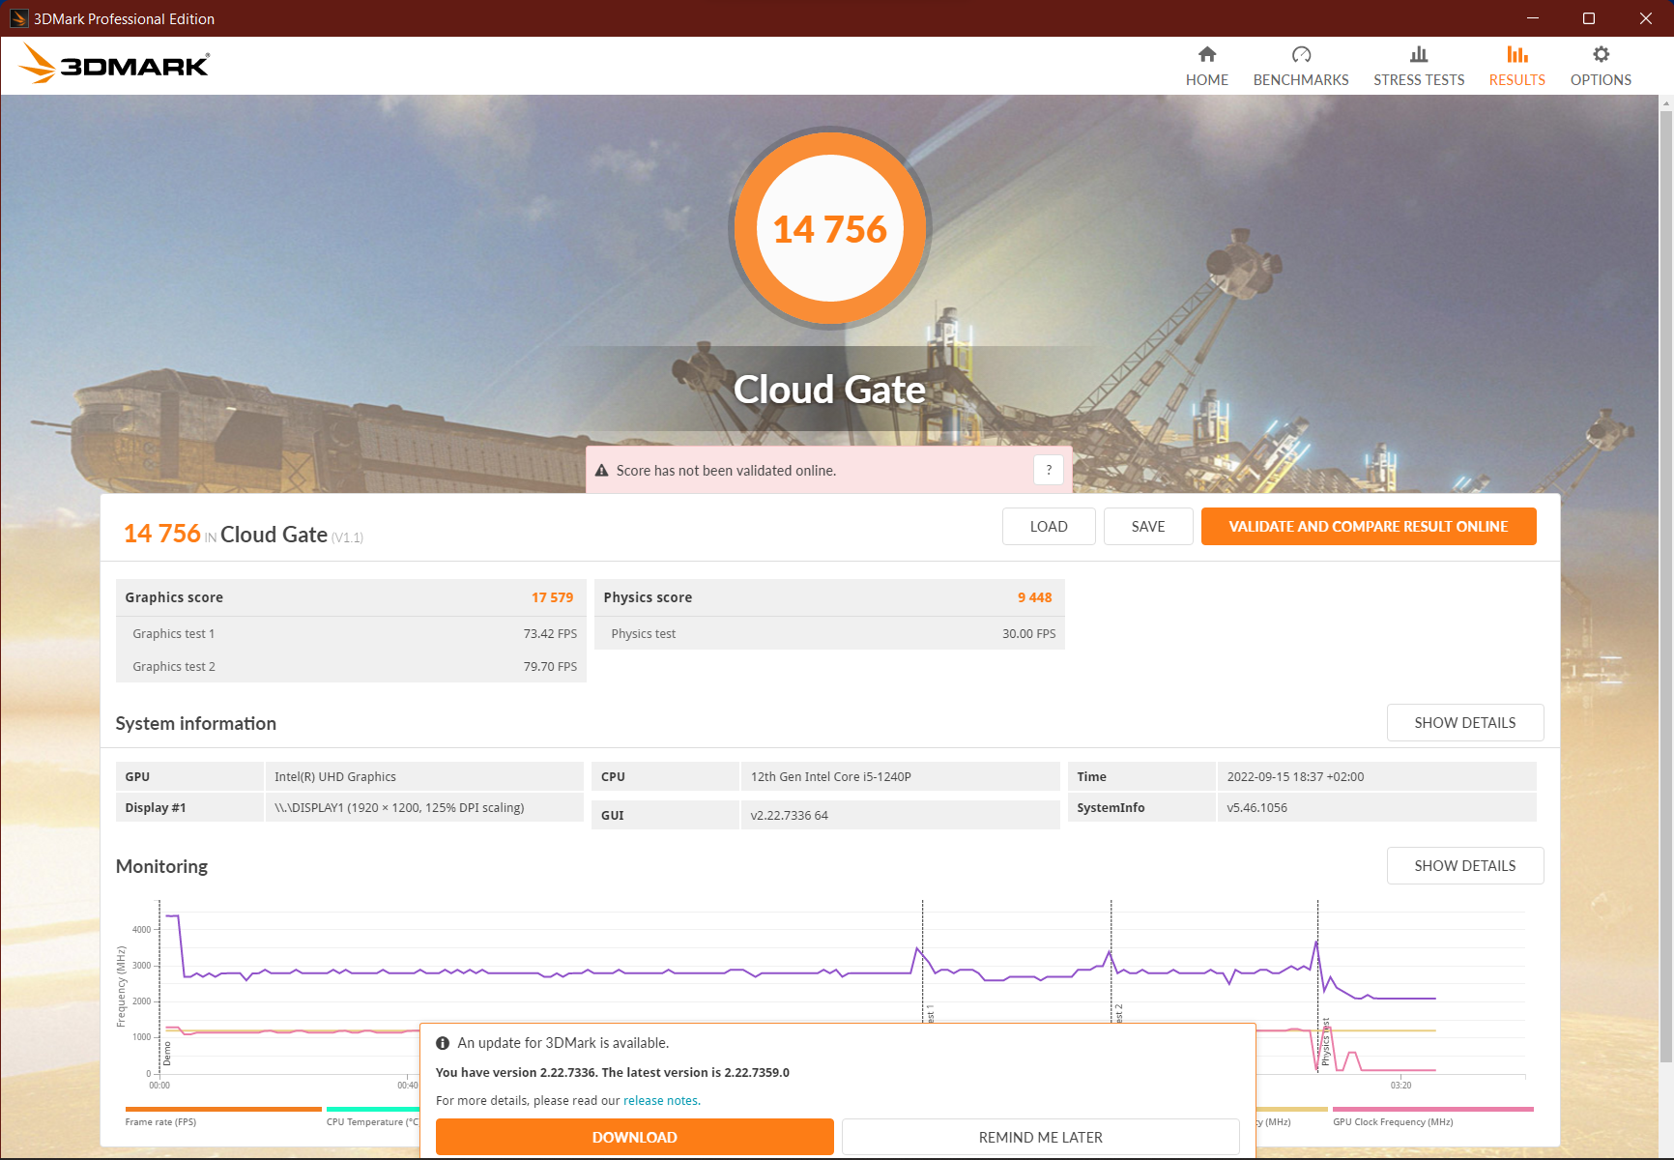Open Benchmarks via the gauge icon
Viewport: 1674px width, 1160px height.
click(1301, 55)
